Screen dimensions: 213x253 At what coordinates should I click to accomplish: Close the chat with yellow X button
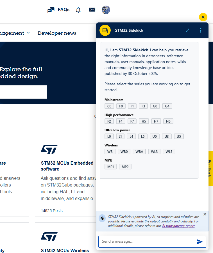203,17
